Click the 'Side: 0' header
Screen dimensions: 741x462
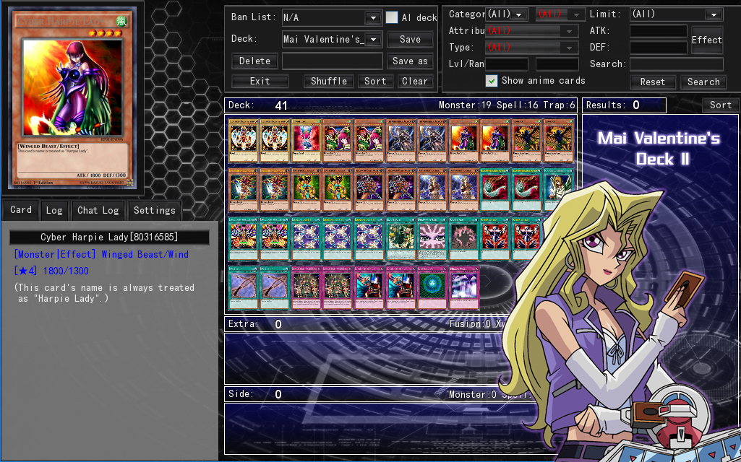pos(255,394)
